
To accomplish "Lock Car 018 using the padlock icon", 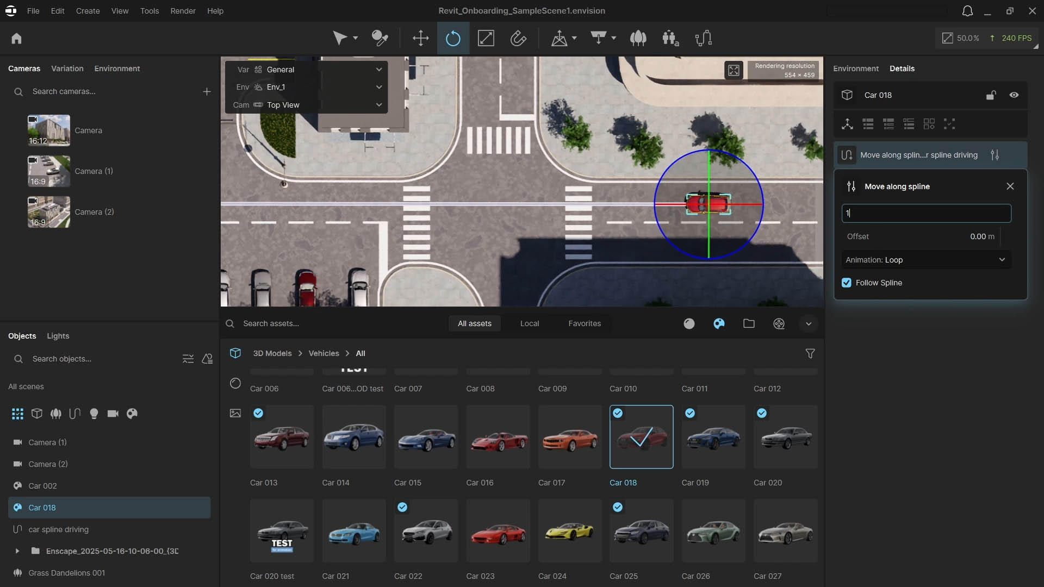I will [991, 95].
